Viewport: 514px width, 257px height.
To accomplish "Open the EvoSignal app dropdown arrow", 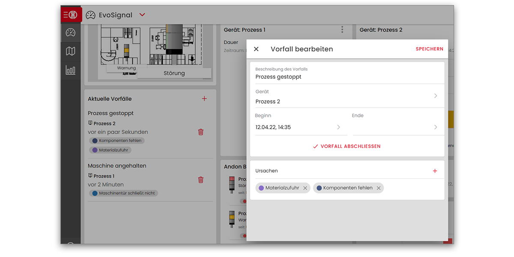I will coord(142,15).
